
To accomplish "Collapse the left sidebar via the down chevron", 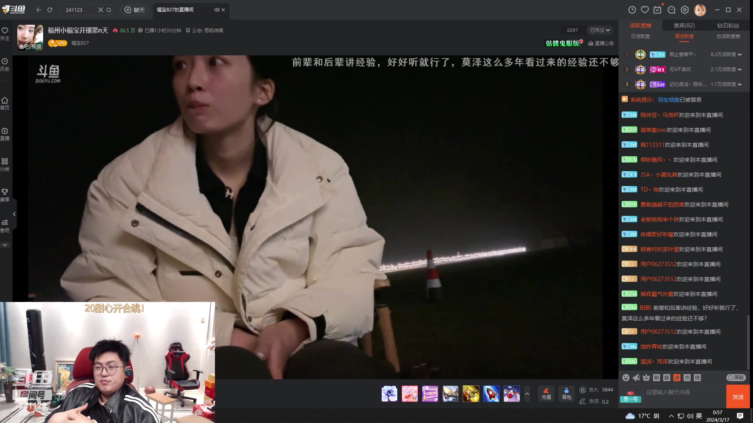I will coord(5,244).
